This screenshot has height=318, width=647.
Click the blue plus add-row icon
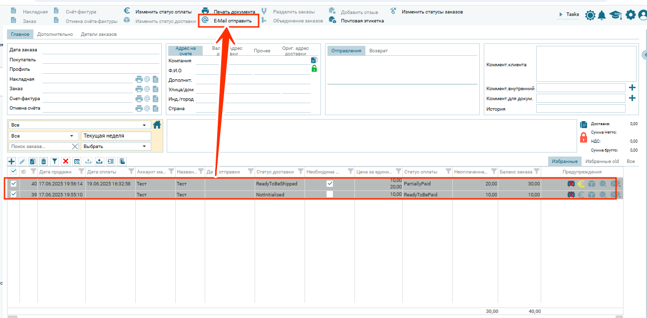tap(11, 161)
